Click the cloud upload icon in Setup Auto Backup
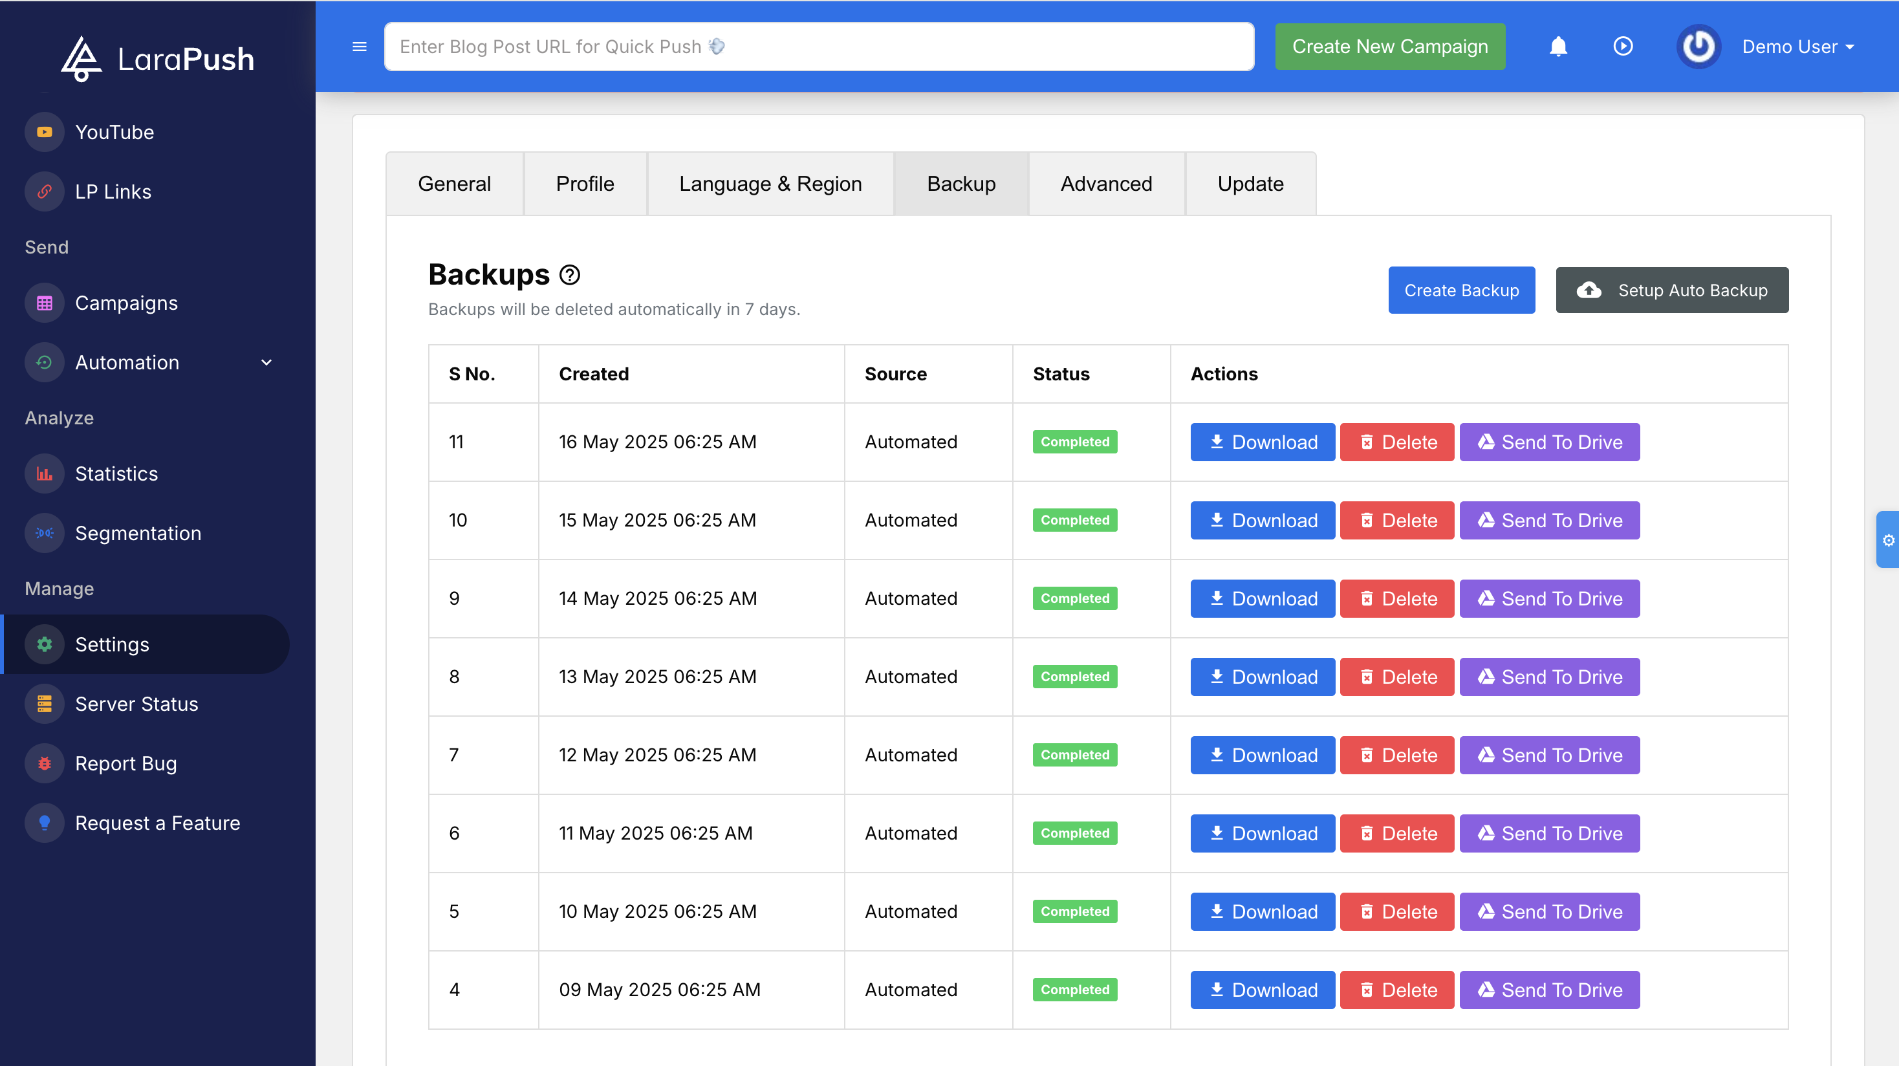 click(x=1589, y=290)
